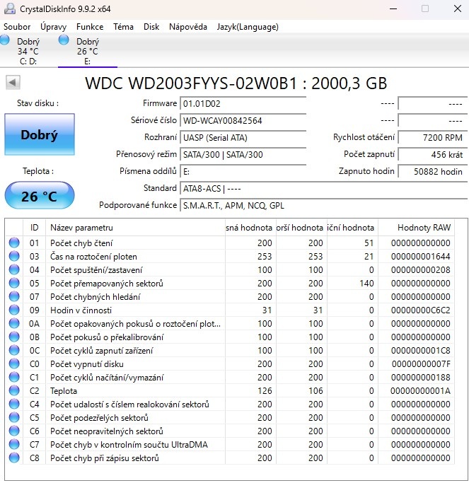Image resolution: width=469 pixels, height=483 pixels.
Task: Click status orb of attribute 0C row
Action: [x=14, y=350]
